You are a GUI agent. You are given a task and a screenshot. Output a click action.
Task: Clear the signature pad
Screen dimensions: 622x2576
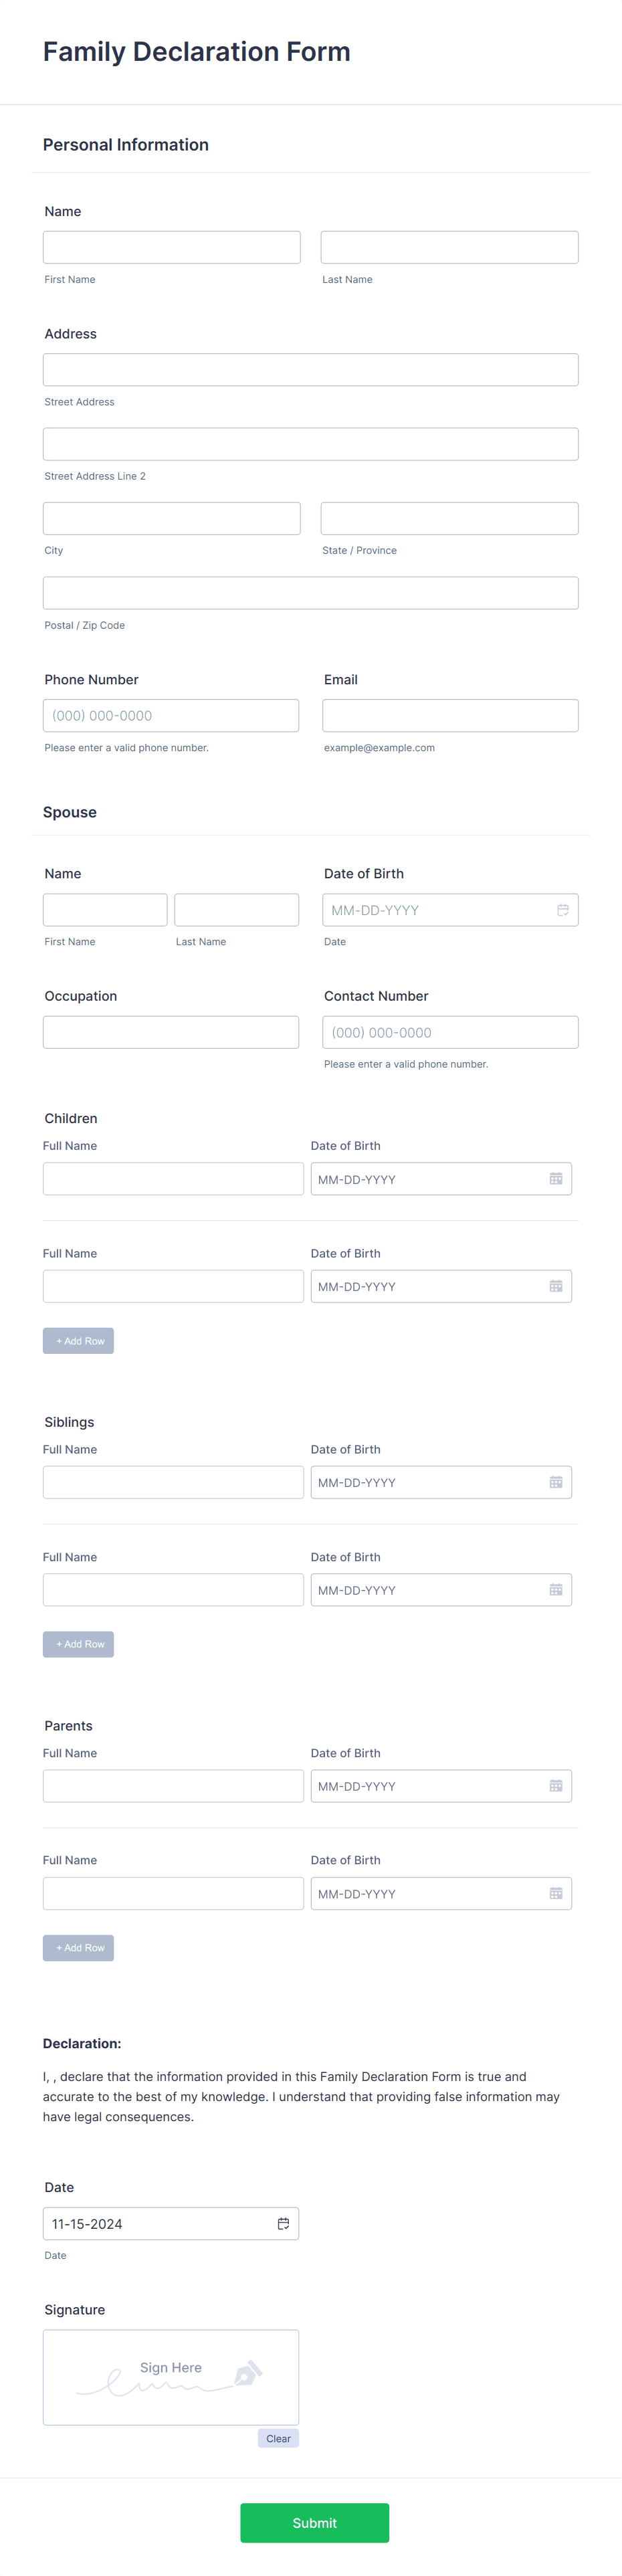[x=278, y=2438]
